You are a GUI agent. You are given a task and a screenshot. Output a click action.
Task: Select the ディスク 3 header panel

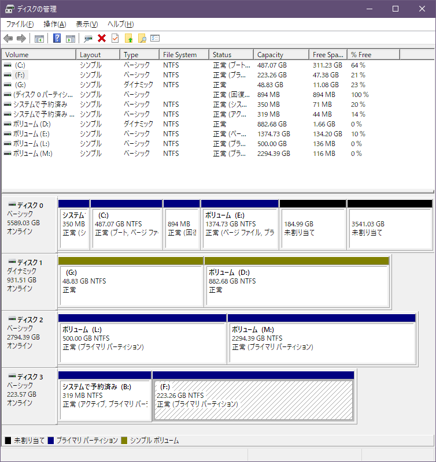(x=29, y=396)
